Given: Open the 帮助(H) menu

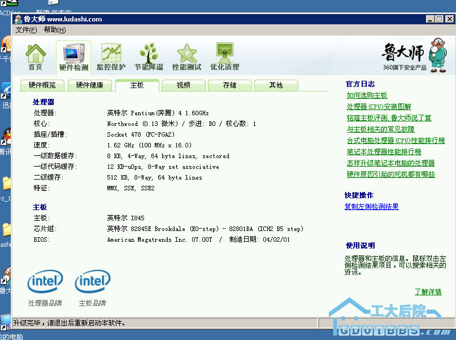Looking at the screenshot, I should click(x=55, y=30).
